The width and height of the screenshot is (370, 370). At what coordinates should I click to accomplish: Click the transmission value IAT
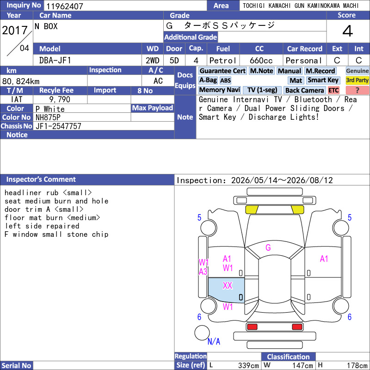point(17,99)
